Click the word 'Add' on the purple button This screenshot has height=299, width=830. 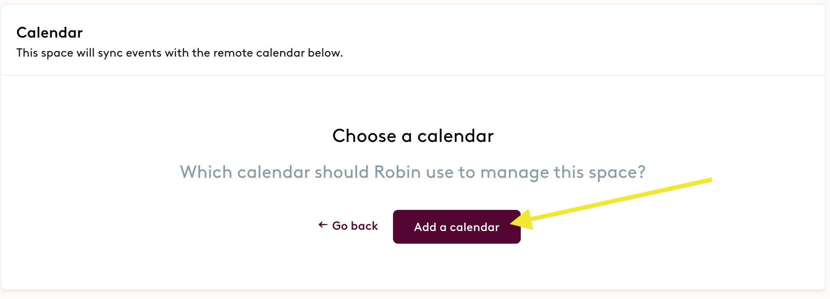425,227
